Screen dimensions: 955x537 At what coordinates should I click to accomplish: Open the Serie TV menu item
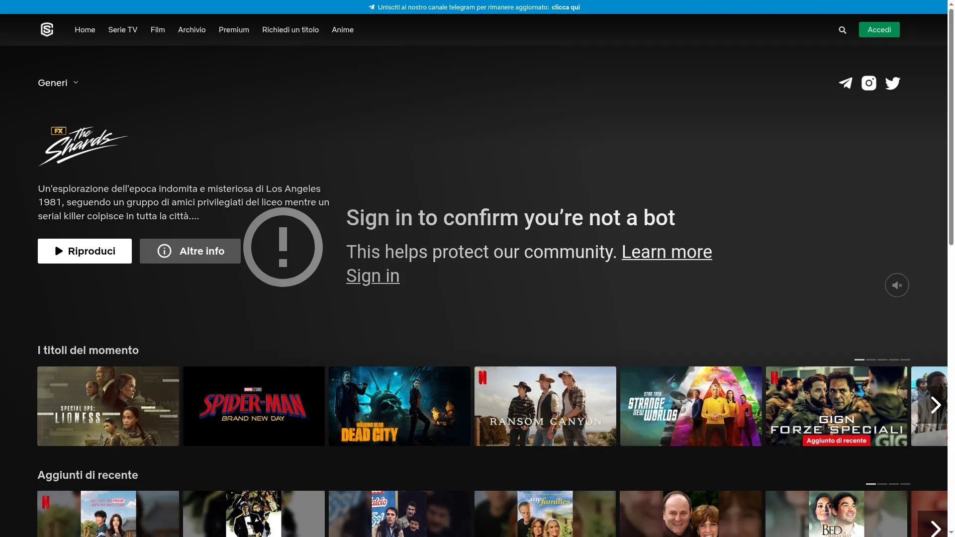123,30
